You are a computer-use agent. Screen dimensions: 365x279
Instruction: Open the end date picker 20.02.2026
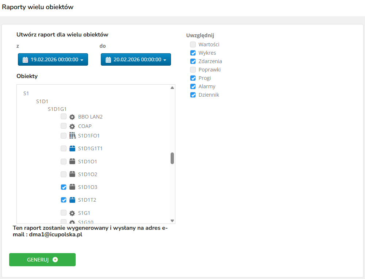coord(136,59)
